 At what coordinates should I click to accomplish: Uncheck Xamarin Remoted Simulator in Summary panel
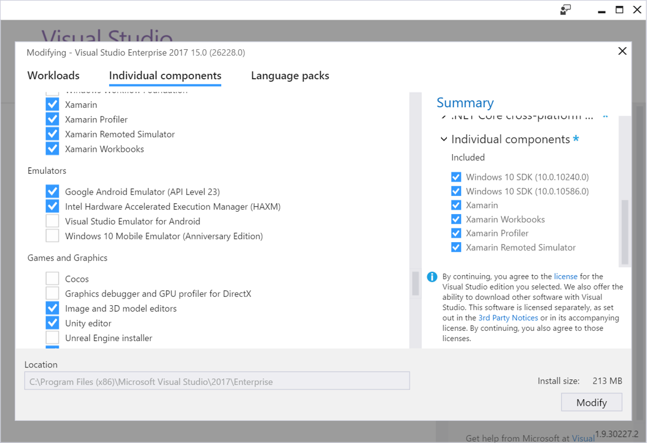point(456,248)
